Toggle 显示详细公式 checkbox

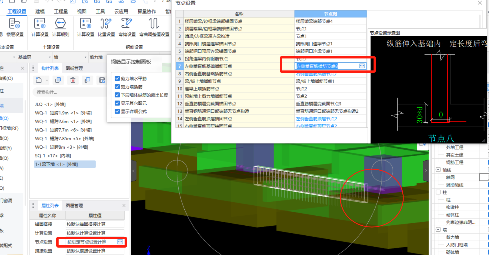(x=117, y=112)
